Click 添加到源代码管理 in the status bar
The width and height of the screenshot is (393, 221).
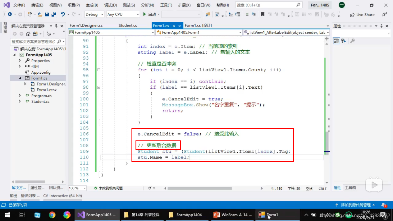(x=356, y=205)
